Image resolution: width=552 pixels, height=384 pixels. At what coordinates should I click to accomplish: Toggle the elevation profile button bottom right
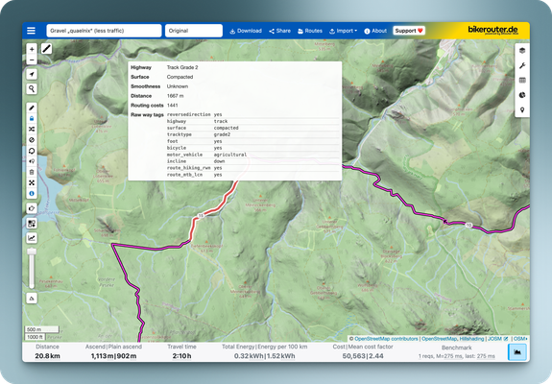(x=517, y=352)
